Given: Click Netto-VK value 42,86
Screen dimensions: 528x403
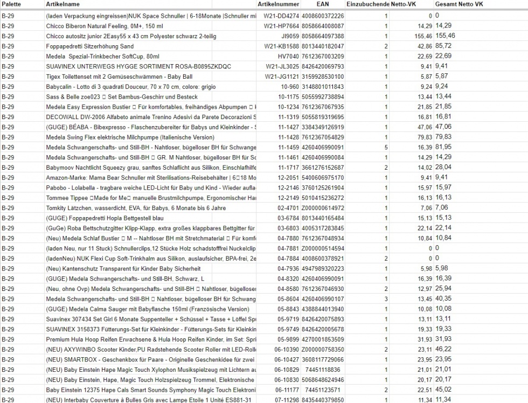Looking at the screenshot, I should 425,46.
